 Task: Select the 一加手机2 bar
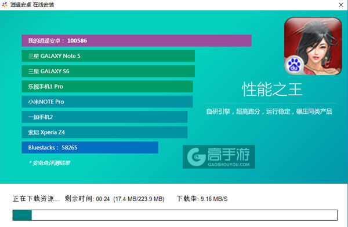[104, 117]
